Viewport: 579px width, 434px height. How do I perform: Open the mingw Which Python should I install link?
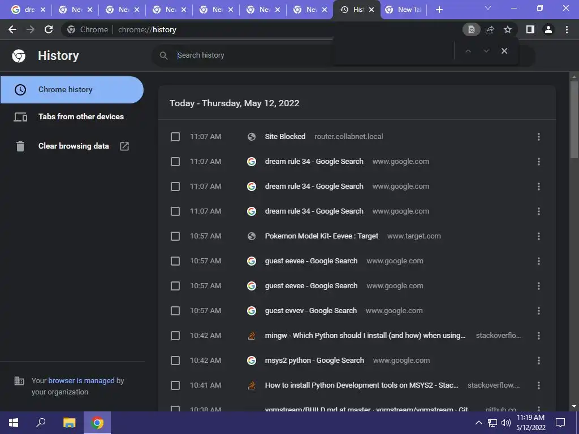365,336
